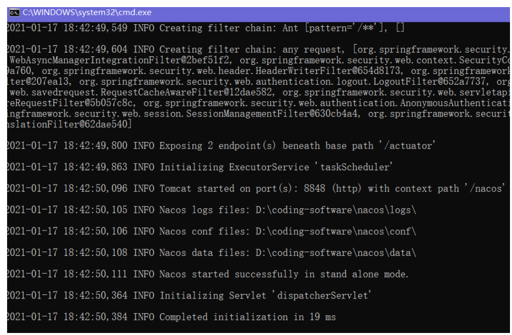Click the text SessionManagementFilter@630cb4a4
The height and width of the screenshot is (335, 512).
pyautogui.click(x=272, y=114)
